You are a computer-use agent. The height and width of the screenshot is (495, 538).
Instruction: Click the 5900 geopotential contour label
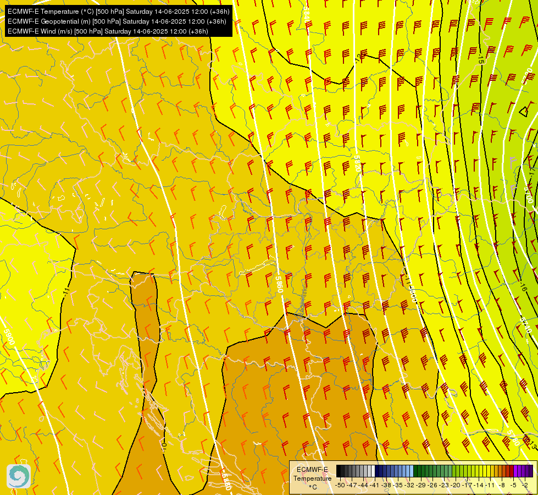pyautogui.click(x=9, y=337)
